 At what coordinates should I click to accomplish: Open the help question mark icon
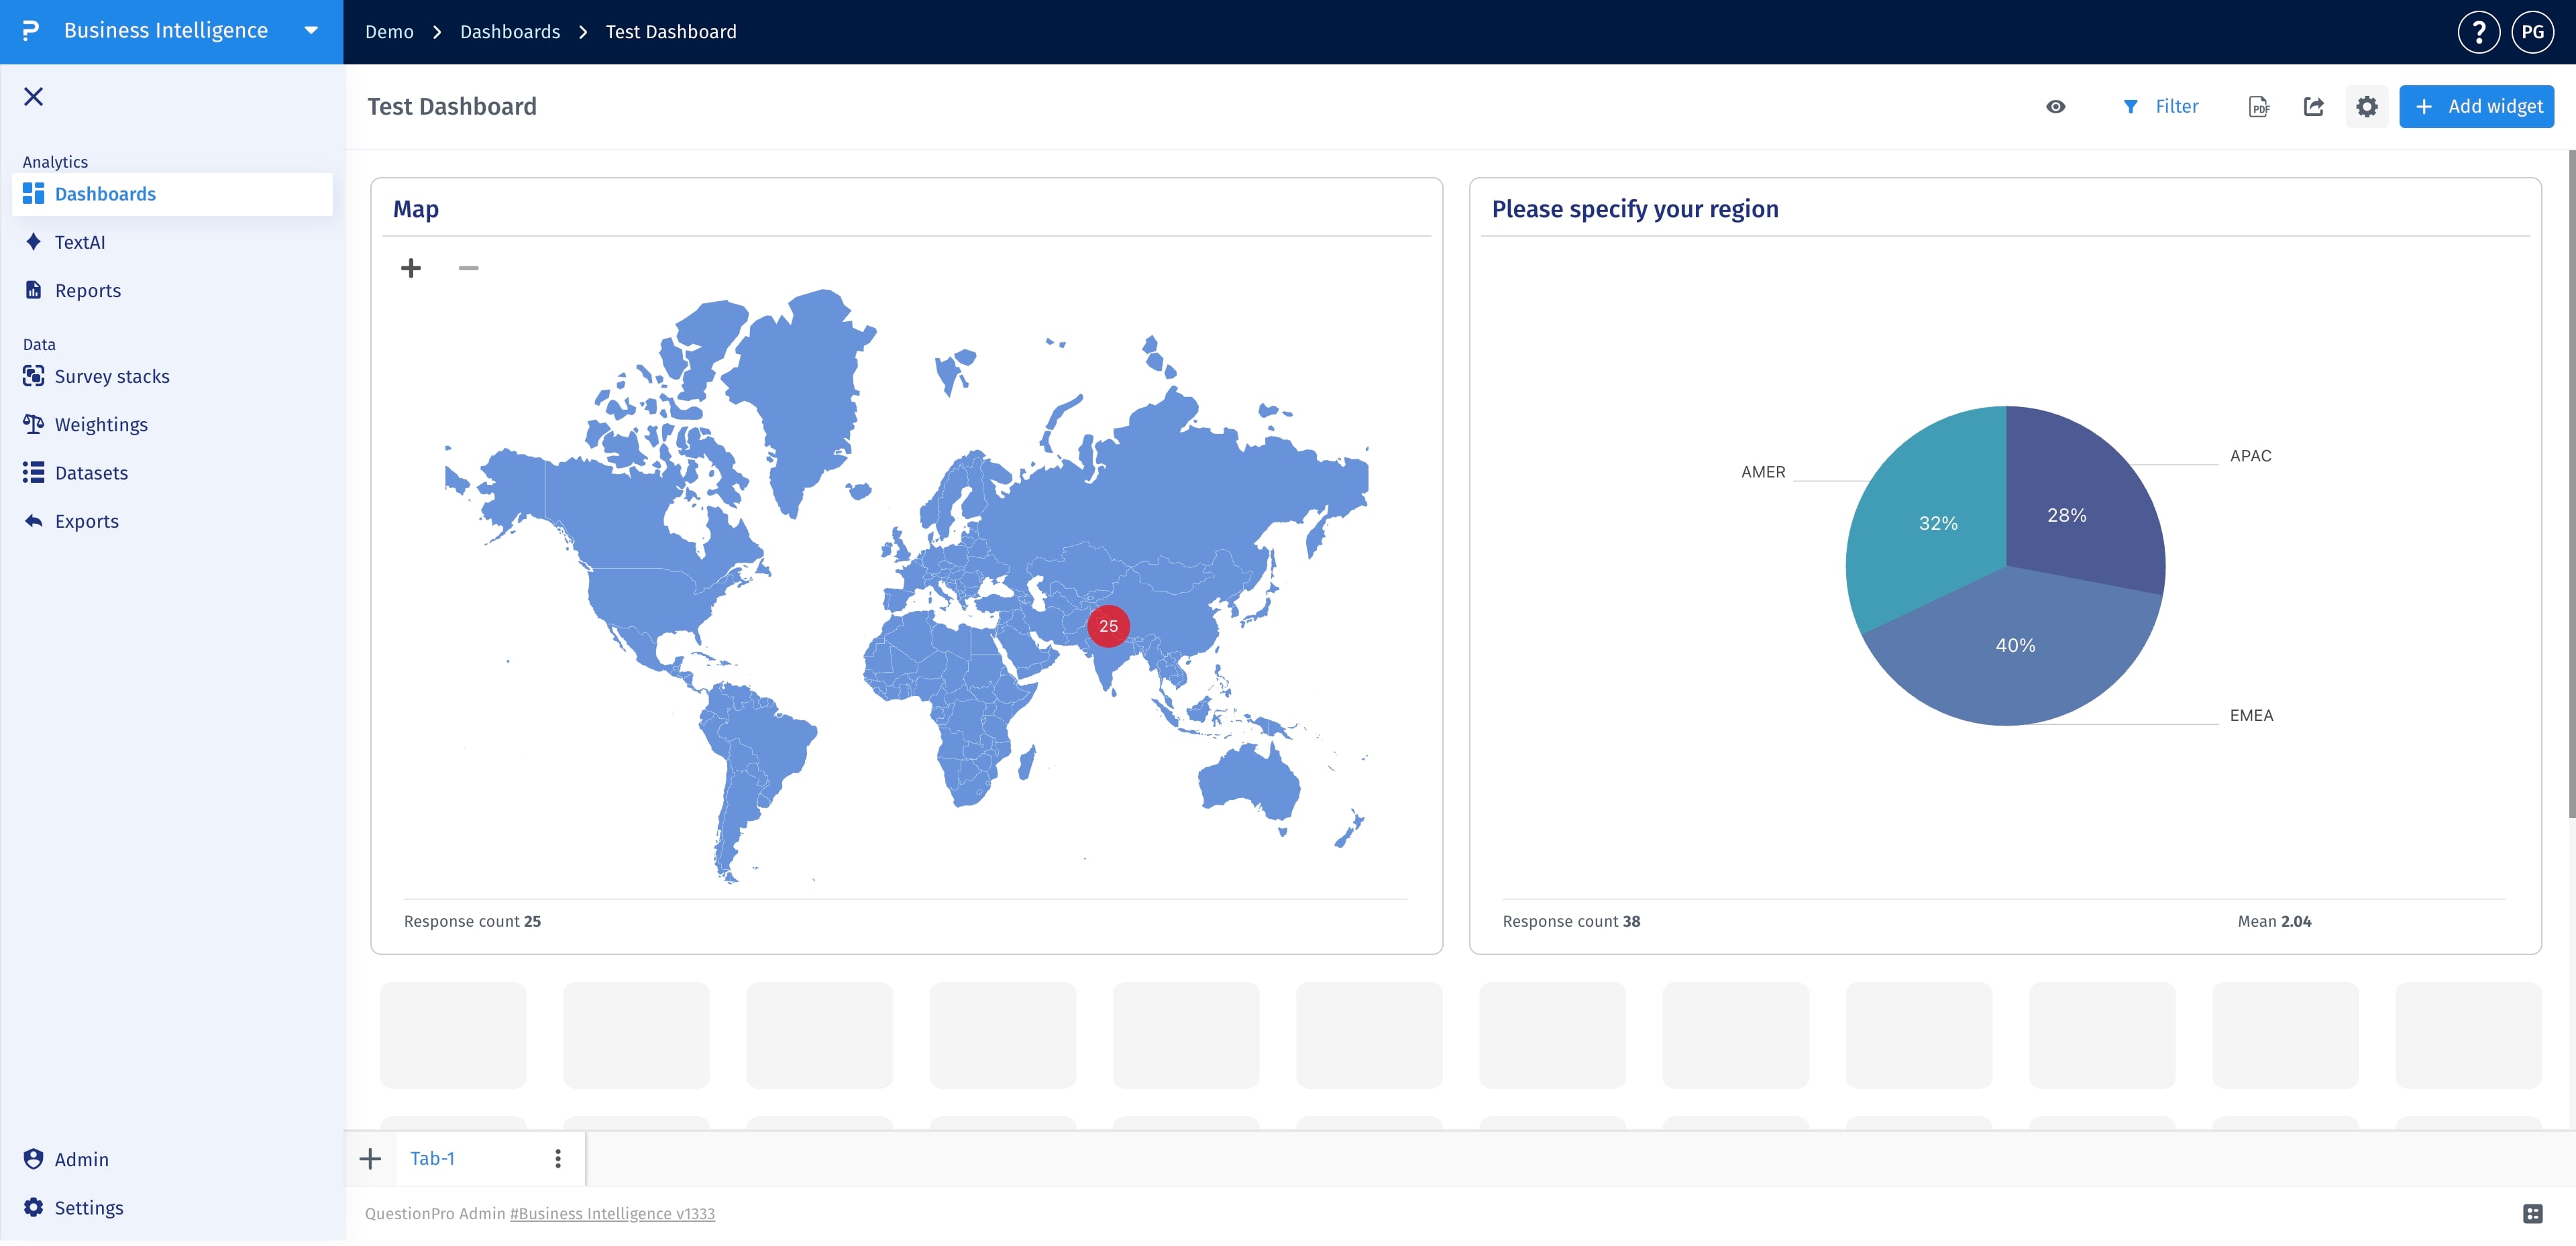(x=2478, y=32)
